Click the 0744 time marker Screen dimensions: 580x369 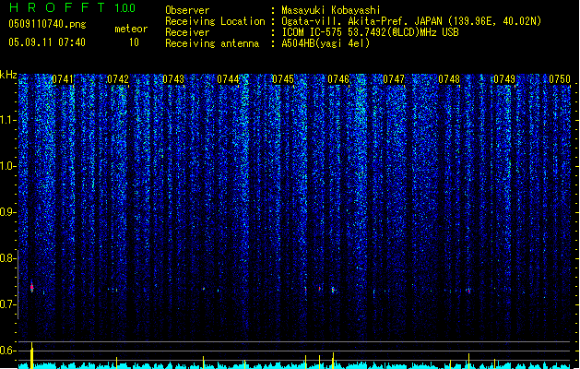228,79
